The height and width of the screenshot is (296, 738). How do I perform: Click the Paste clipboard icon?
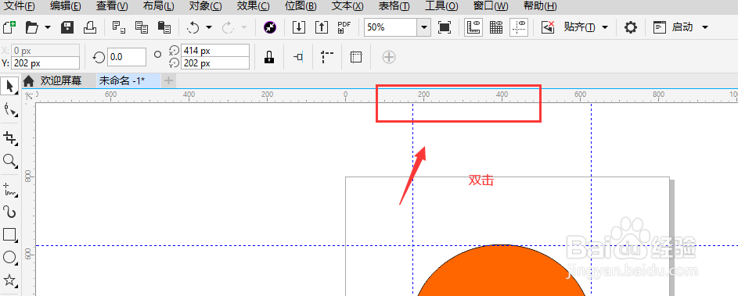pos(164,27)
